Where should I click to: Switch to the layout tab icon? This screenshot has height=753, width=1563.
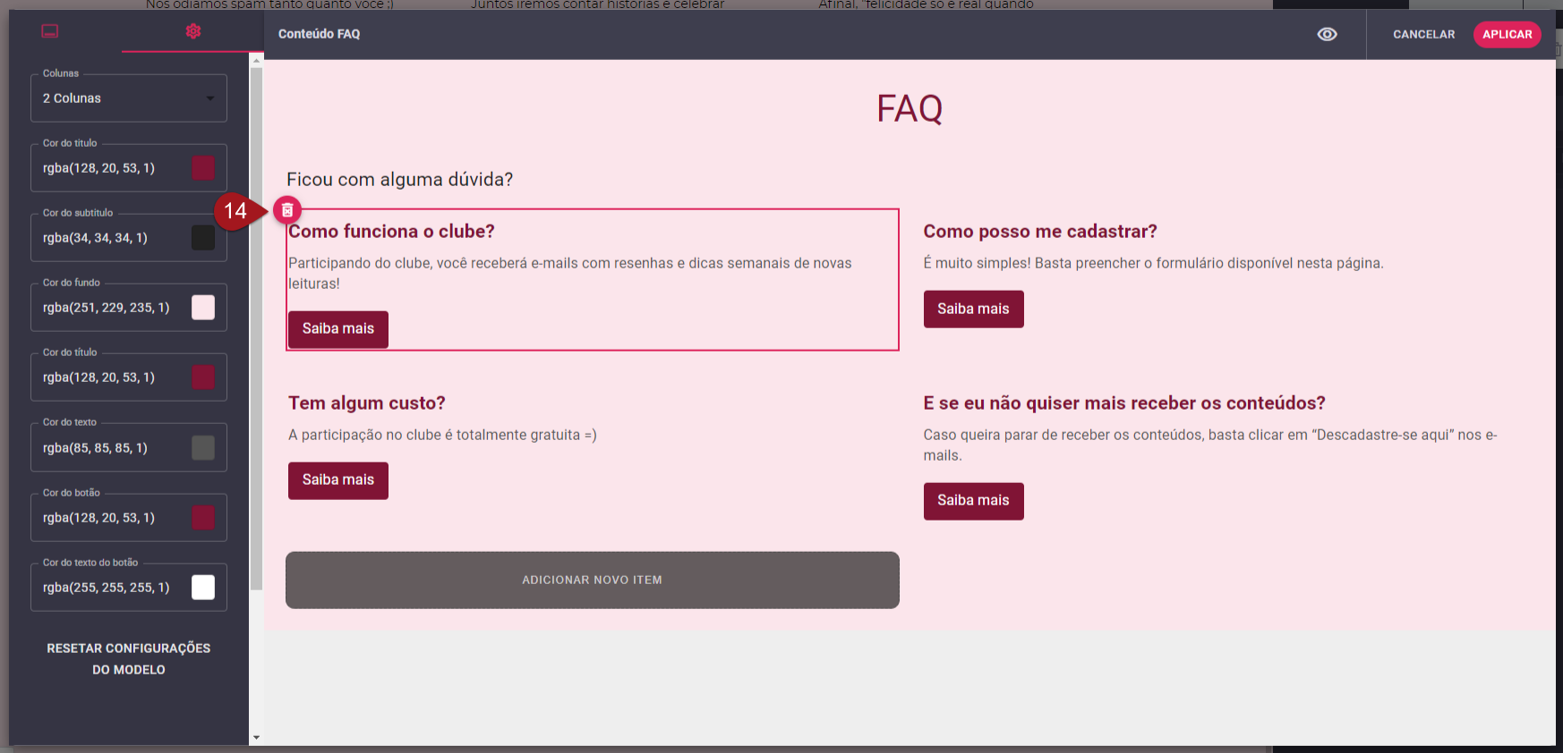point(50,31)
